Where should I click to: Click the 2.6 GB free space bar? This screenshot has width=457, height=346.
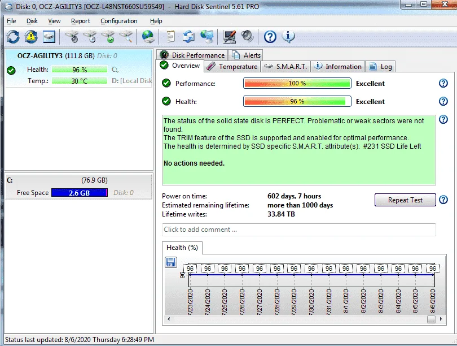80,193
